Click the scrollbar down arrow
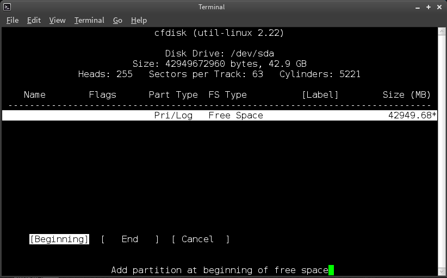447x278 pixels. [442, 271]
